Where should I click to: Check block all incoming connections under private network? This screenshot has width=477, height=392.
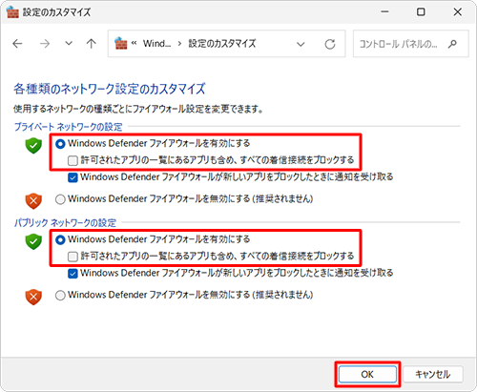pyautogui.click(x=73, y=160)
